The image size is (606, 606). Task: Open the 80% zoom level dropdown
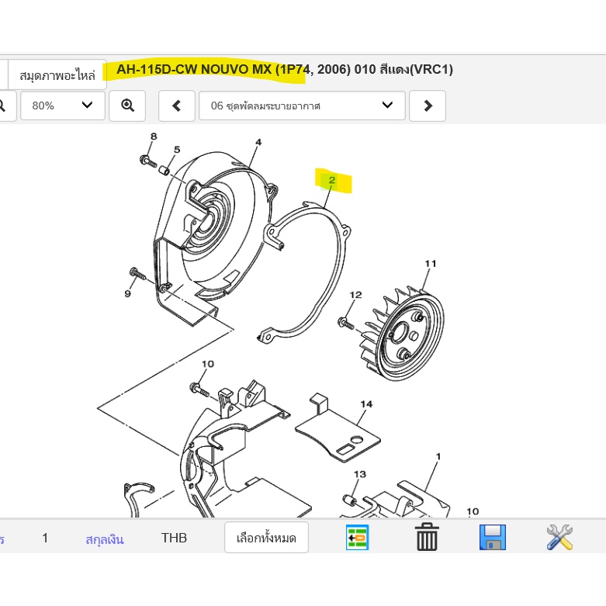tap(62, 106)
